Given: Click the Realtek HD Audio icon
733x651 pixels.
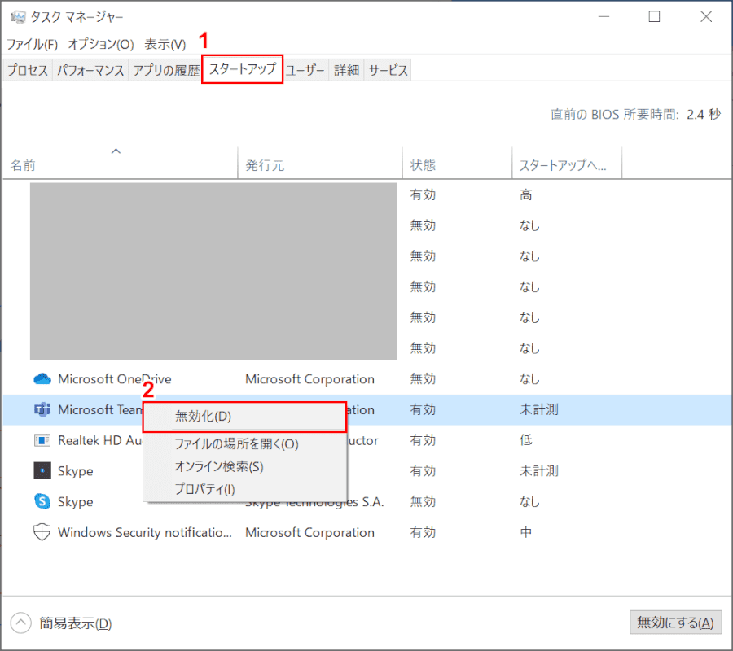Looking at the screenshot, I should click(x=42, y=440).
